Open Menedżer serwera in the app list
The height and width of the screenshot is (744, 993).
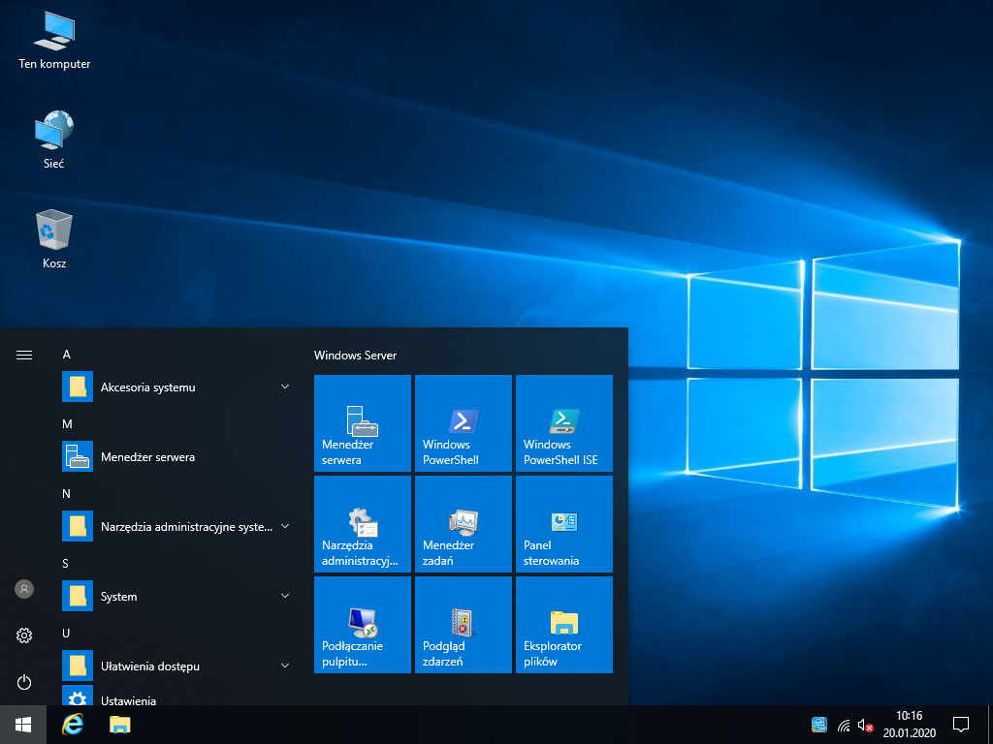point(178,457)
